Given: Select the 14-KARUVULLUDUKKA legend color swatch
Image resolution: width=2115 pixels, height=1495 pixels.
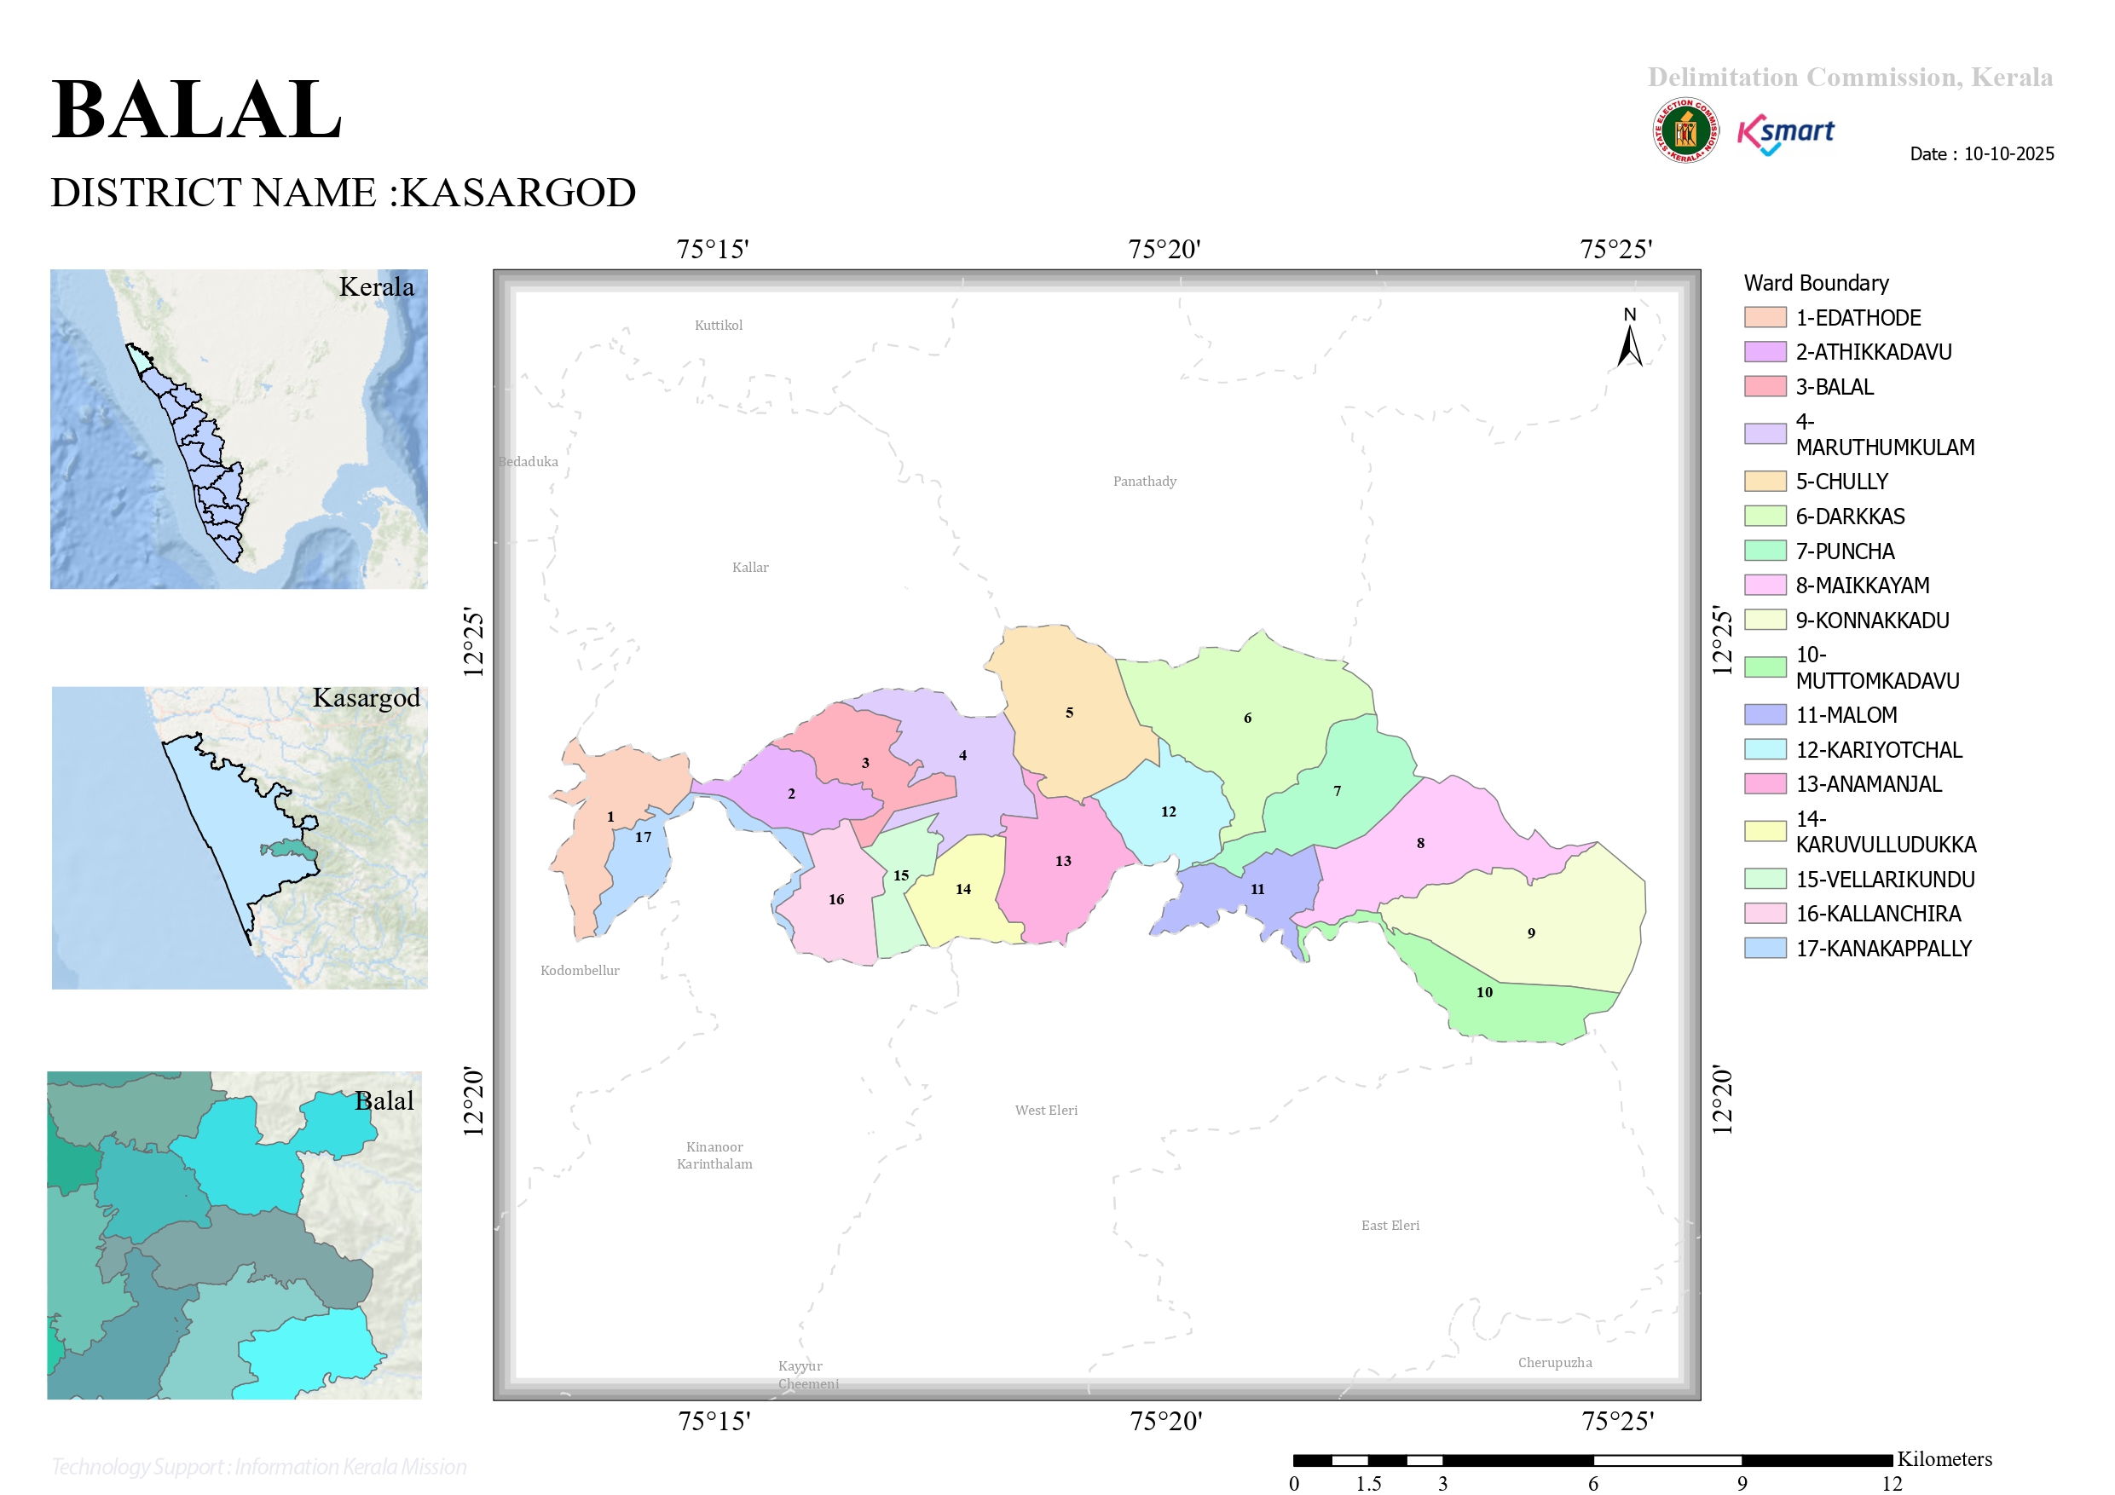Looking at the screenshot, I should point(1765,832).
